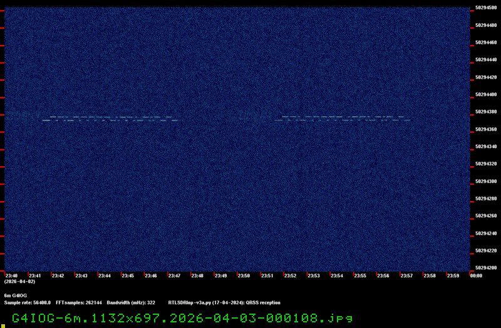This screenshot has height=328, width=501.
Task: Click the 23:51 time axis label
Action: tap(267, 276)
